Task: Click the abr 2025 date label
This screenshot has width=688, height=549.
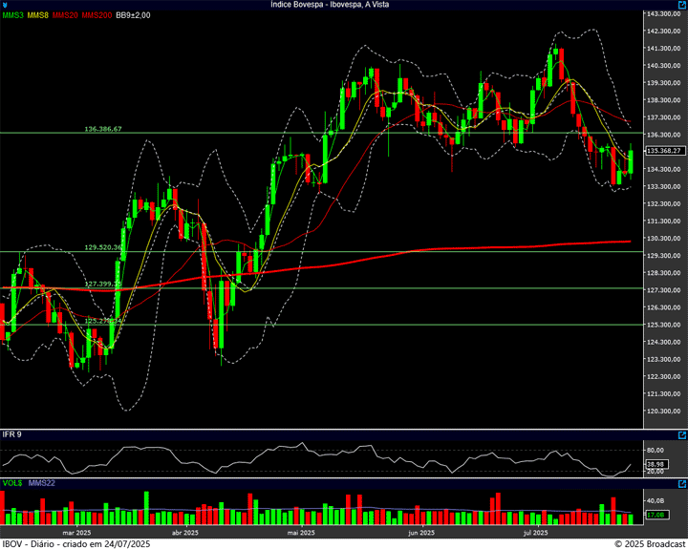Action: tap(185, 533)
